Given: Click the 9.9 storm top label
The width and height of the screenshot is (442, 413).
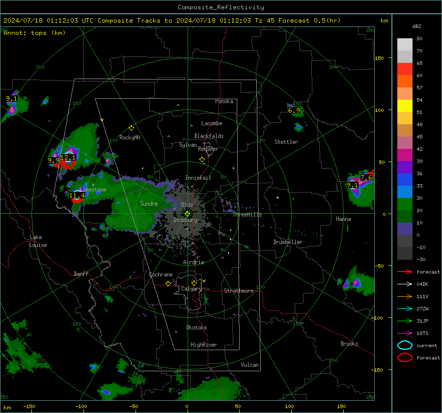Looking at the screenshot, I should click(54, 161).
